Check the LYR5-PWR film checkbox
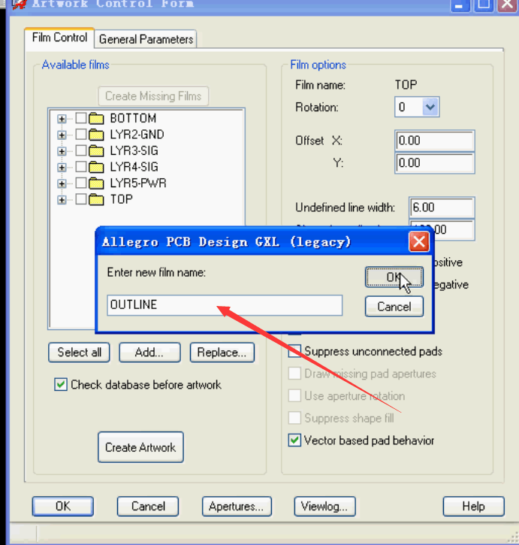This screenshot has height=545, width=519. 81,183
